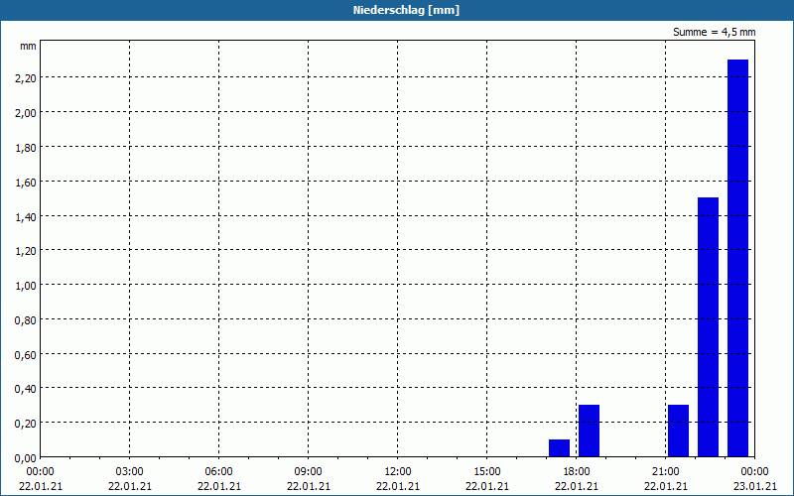The width and height of the screenshot is (794, 496).
Task: Select the blue bar reaching 1,50 mm
Action: coord(708,327)
